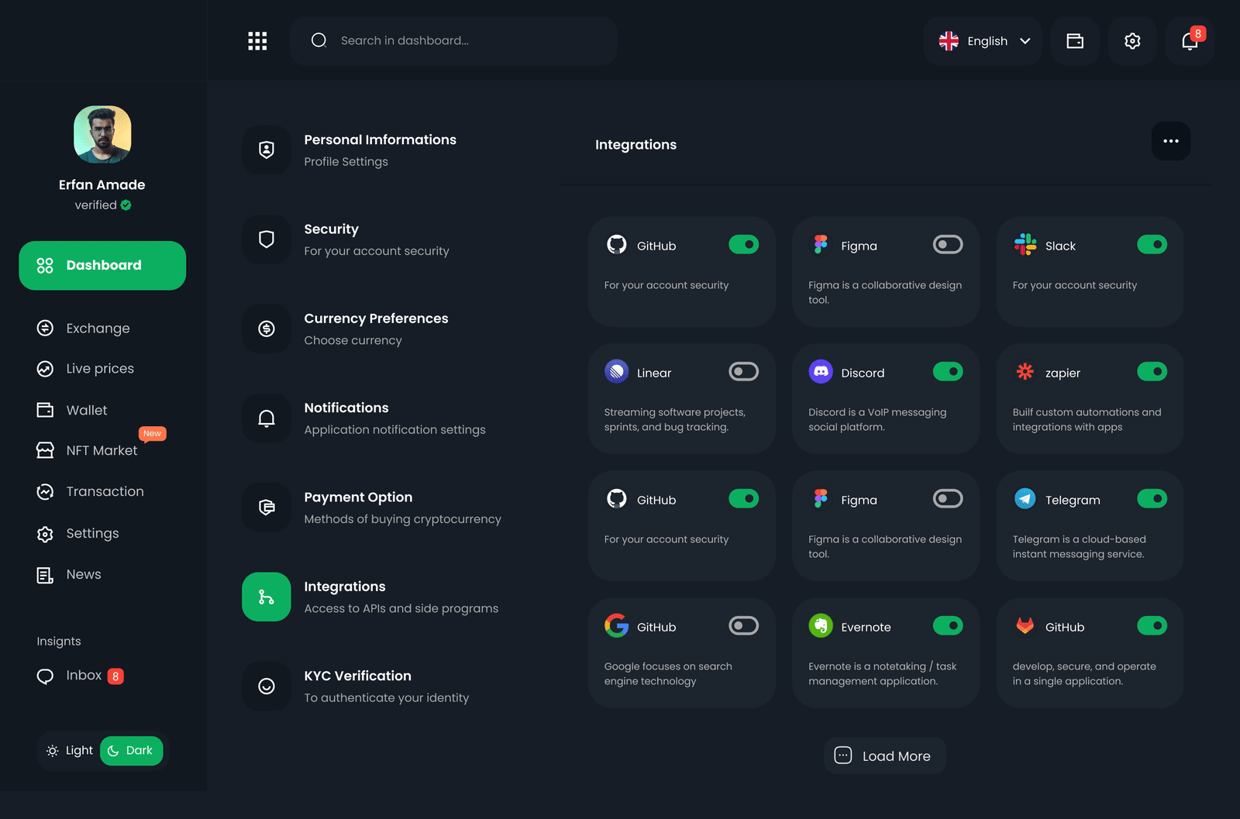This screenshot has width=1240, height=819.
Task: Click the Notifications bell icon in settings list
Action: 267,418
